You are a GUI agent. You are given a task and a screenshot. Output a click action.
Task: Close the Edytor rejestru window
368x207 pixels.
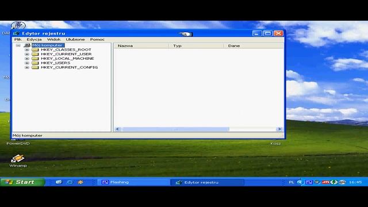click(278, 33)
